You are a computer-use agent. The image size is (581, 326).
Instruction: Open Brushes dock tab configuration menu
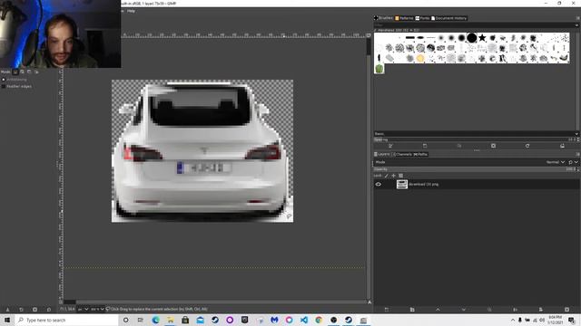pos(577,18)
